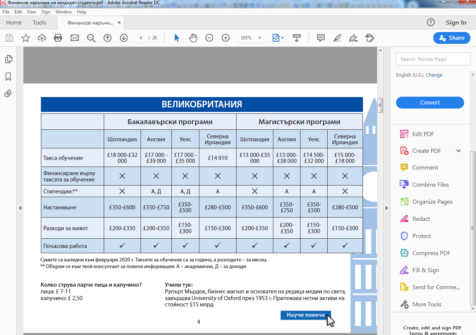Screen dimensions: 476x335
Task: Click the Bookmark star icon
Action: click(26, 38)
